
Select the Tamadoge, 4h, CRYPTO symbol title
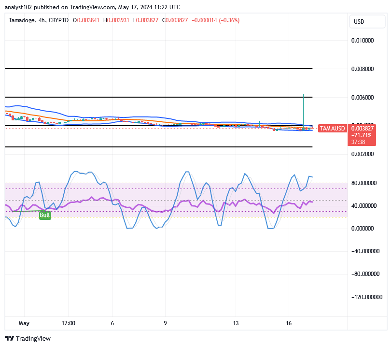pos(39,20)
